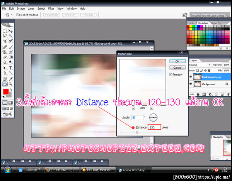Open the Layer menu
232x181 pixels.
[x=31, y=8]
